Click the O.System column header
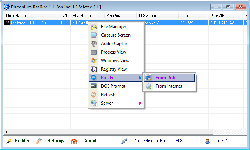The width and height of the screenshot is (250, 150). click(158, 16)
